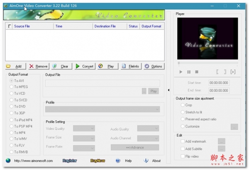Click the BuyNow link
This screenshot has width=249, height=170.
click(98, 160)
